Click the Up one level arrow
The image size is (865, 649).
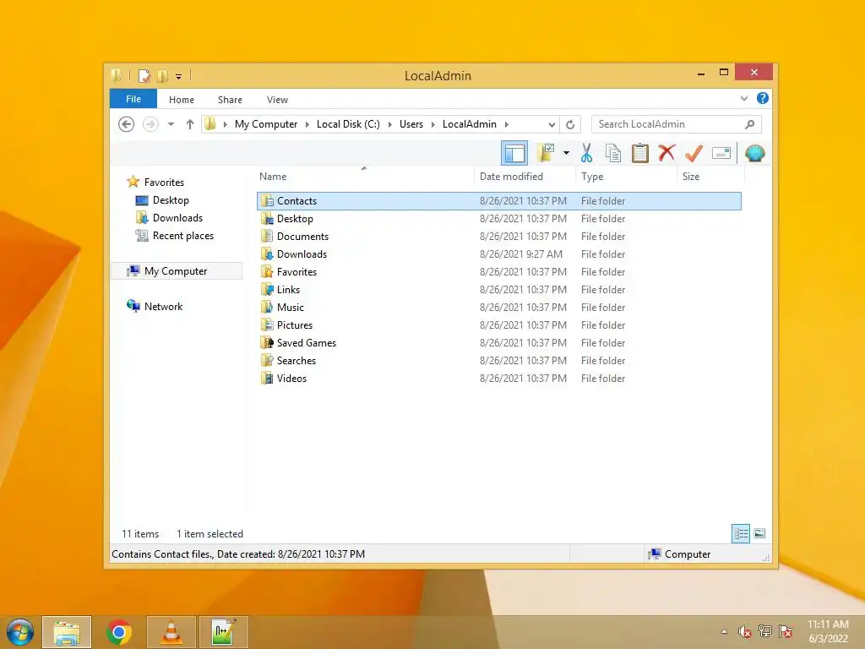[190, 124]
